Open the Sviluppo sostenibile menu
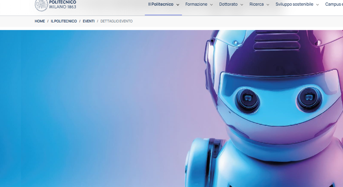Image resolution: width=343 pixels, height=187 pixels. pyautogui.click(x=294, y=4)
